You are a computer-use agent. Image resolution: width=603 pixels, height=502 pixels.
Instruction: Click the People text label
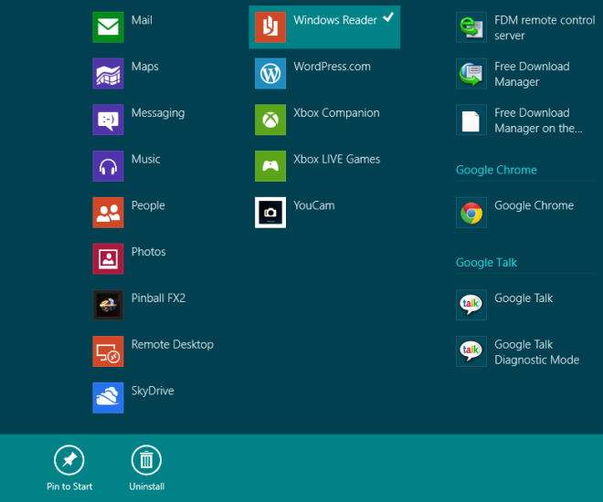click(148, 205)
